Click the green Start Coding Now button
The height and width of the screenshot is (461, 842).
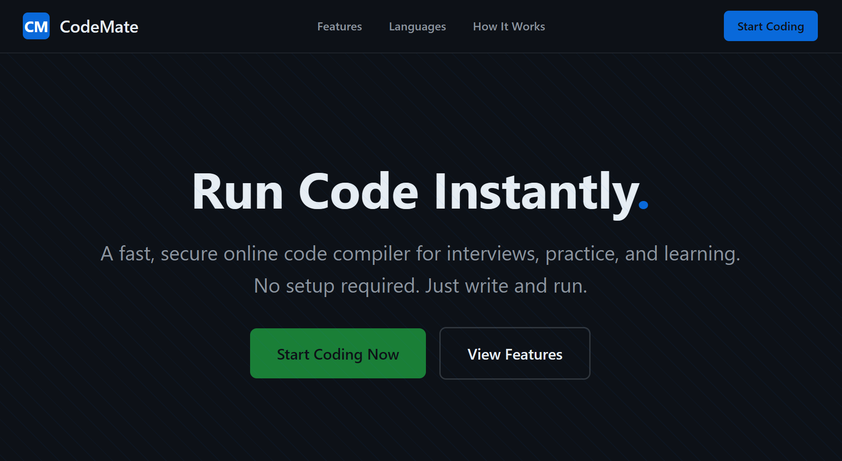tap(338, 353)
